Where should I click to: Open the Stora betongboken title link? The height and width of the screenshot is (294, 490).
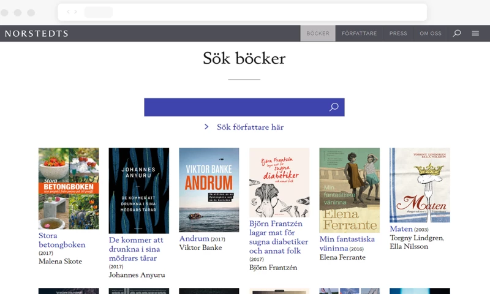(x=61, y=240)
